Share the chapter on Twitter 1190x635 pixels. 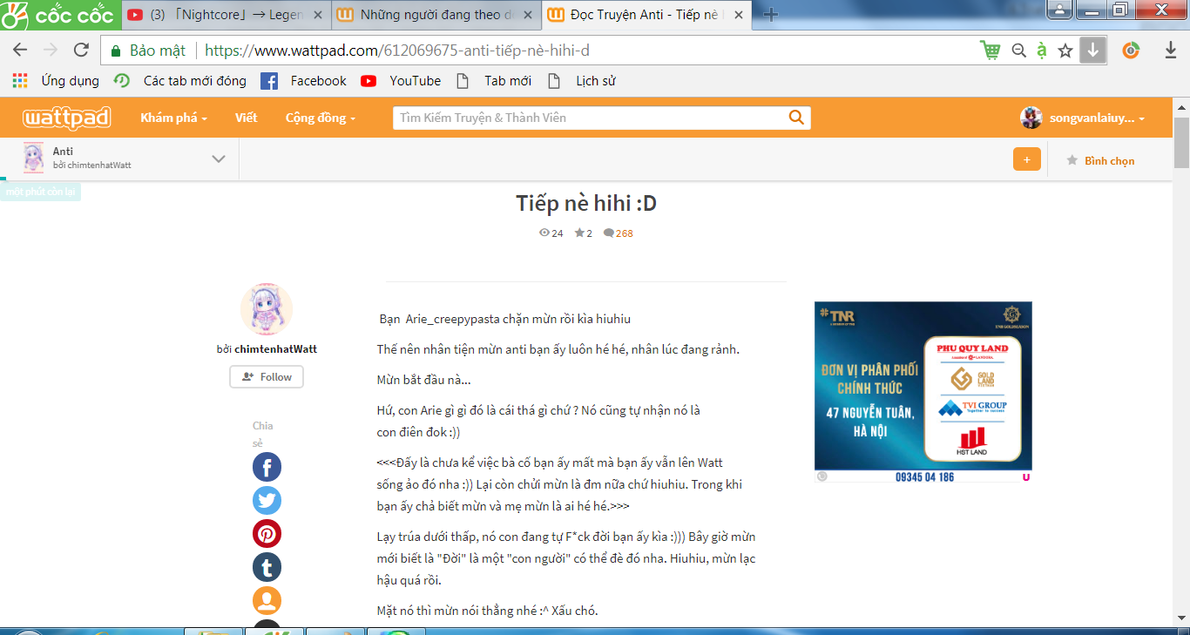tap(267, 501)
